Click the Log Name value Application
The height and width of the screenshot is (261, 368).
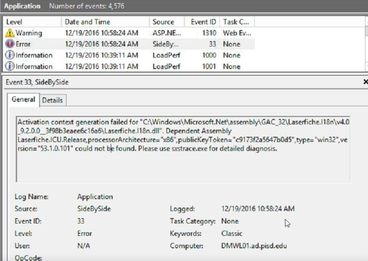click(95, 197)
